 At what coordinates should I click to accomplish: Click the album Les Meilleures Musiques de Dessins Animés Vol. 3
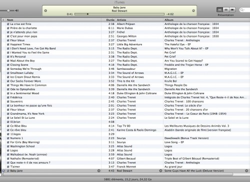[196, 126]
